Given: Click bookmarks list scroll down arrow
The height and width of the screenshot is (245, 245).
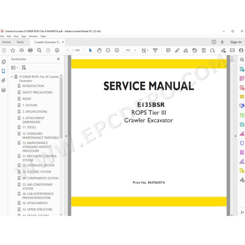Looking at the screenshot, I should pyautogui.click(x=61, y=214).
